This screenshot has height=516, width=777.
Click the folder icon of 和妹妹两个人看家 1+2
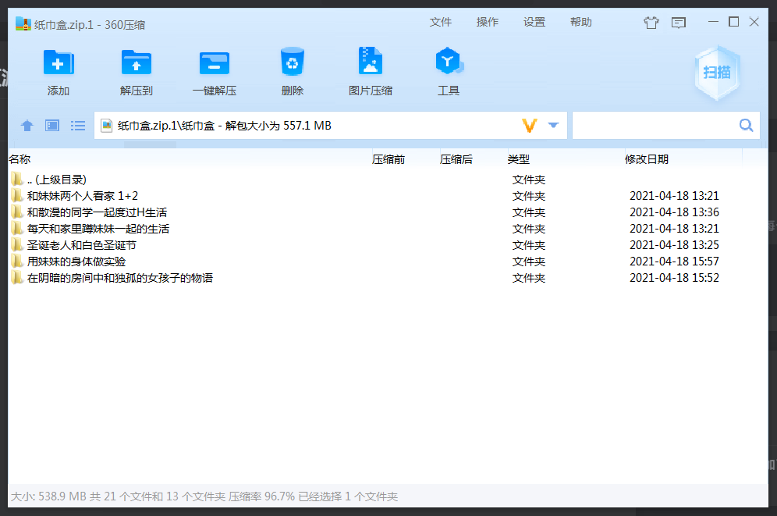point(17,195)
